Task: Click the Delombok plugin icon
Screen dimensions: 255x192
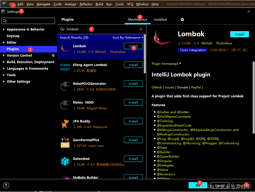Action: (65, 161)
